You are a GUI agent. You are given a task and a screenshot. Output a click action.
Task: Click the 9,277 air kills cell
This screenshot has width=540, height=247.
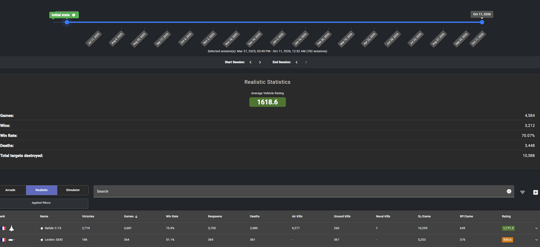296,228
